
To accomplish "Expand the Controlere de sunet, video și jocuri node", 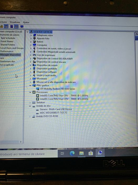I will pyautogui.click(x=31, y=48).
